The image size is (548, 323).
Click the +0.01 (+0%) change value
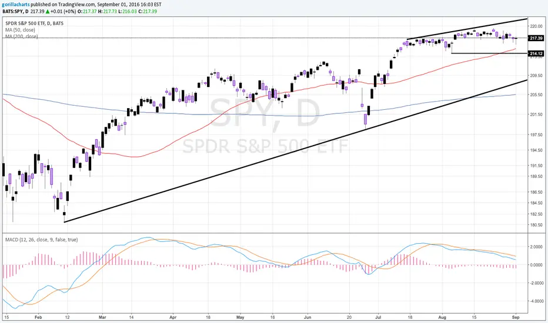(x=63, y=12)
